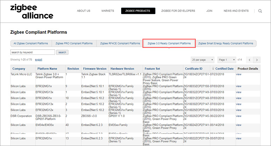This screenshot has height=146, width=271.
Task: Switch to Zigbee Smart Energy Ready tab
Action: click(225, 43)
